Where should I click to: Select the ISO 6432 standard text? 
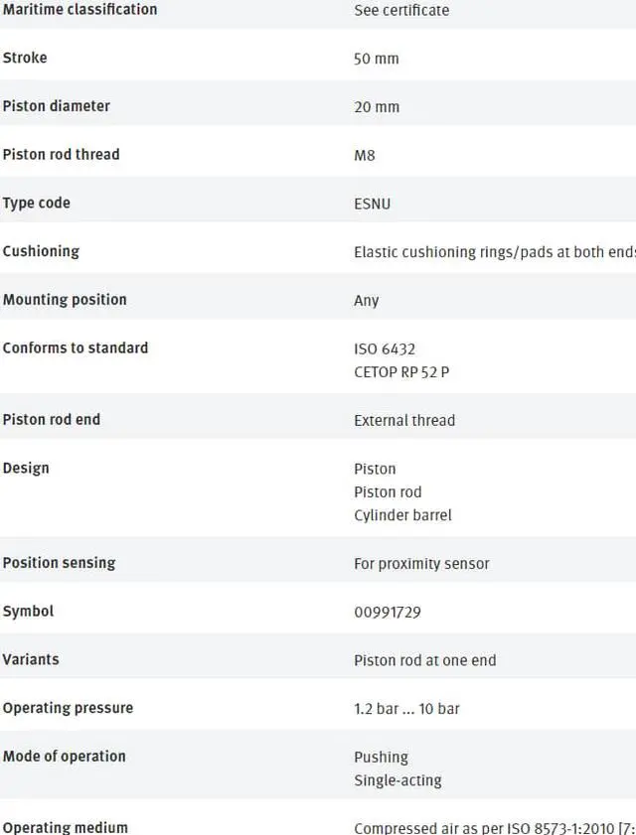(385, 348)
